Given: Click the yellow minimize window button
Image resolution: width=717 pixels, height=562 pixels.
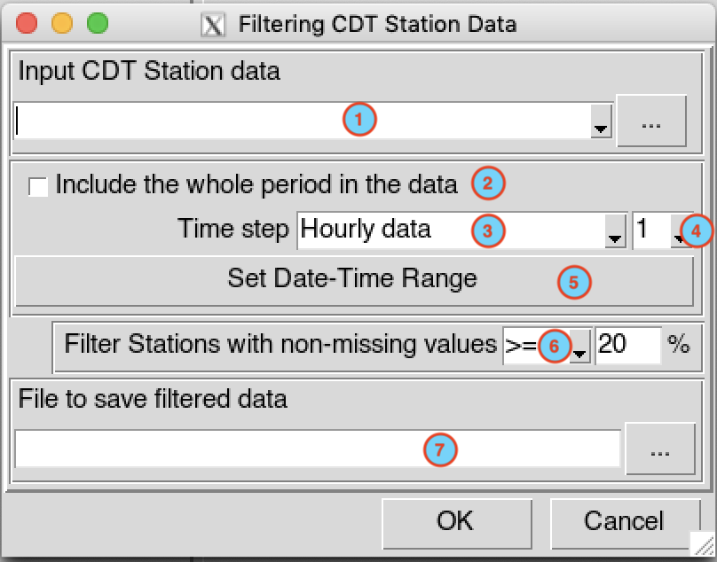Looking at the screenshot, I should 62,23.
